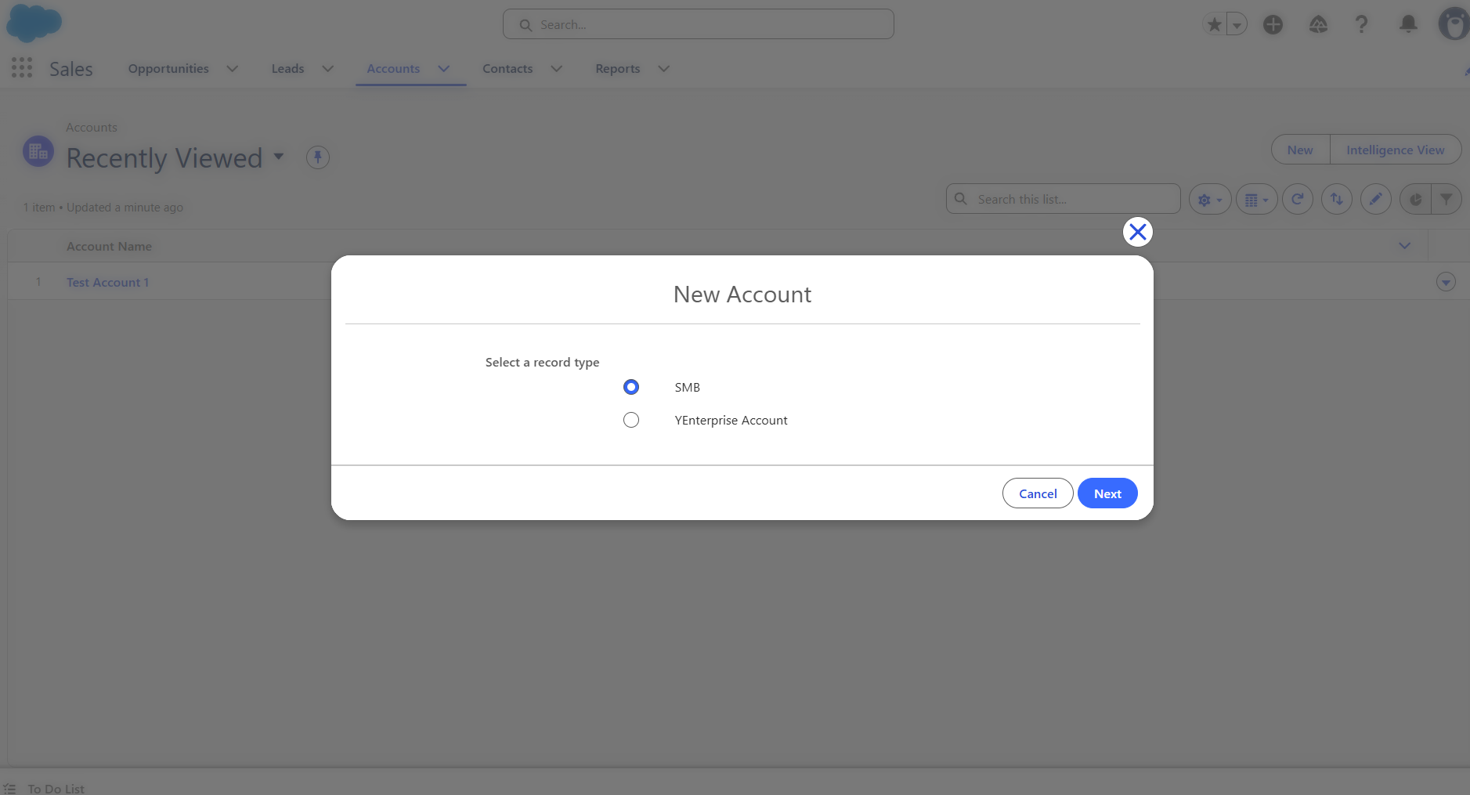1470x795 pixels.
Task: Cancel the New Account dialog
Action: 1038,493
